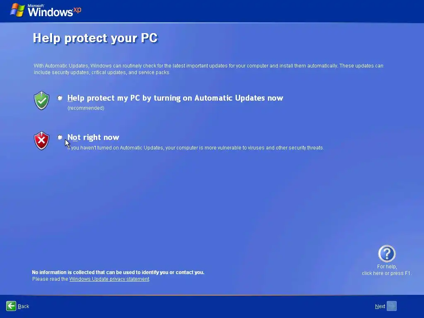Click the green shield checkmark icon
This screenshot has height=318, width=424.
42,101
